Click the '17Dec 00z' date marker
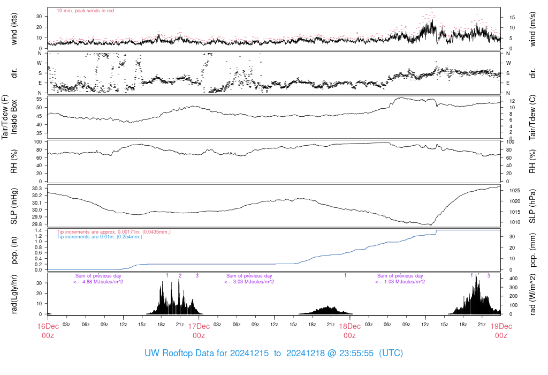 click(199, 331)
